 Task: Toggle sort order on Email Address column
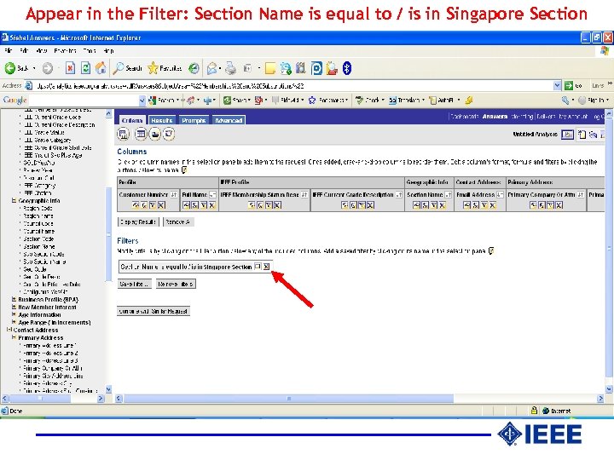tap(500, 194)
